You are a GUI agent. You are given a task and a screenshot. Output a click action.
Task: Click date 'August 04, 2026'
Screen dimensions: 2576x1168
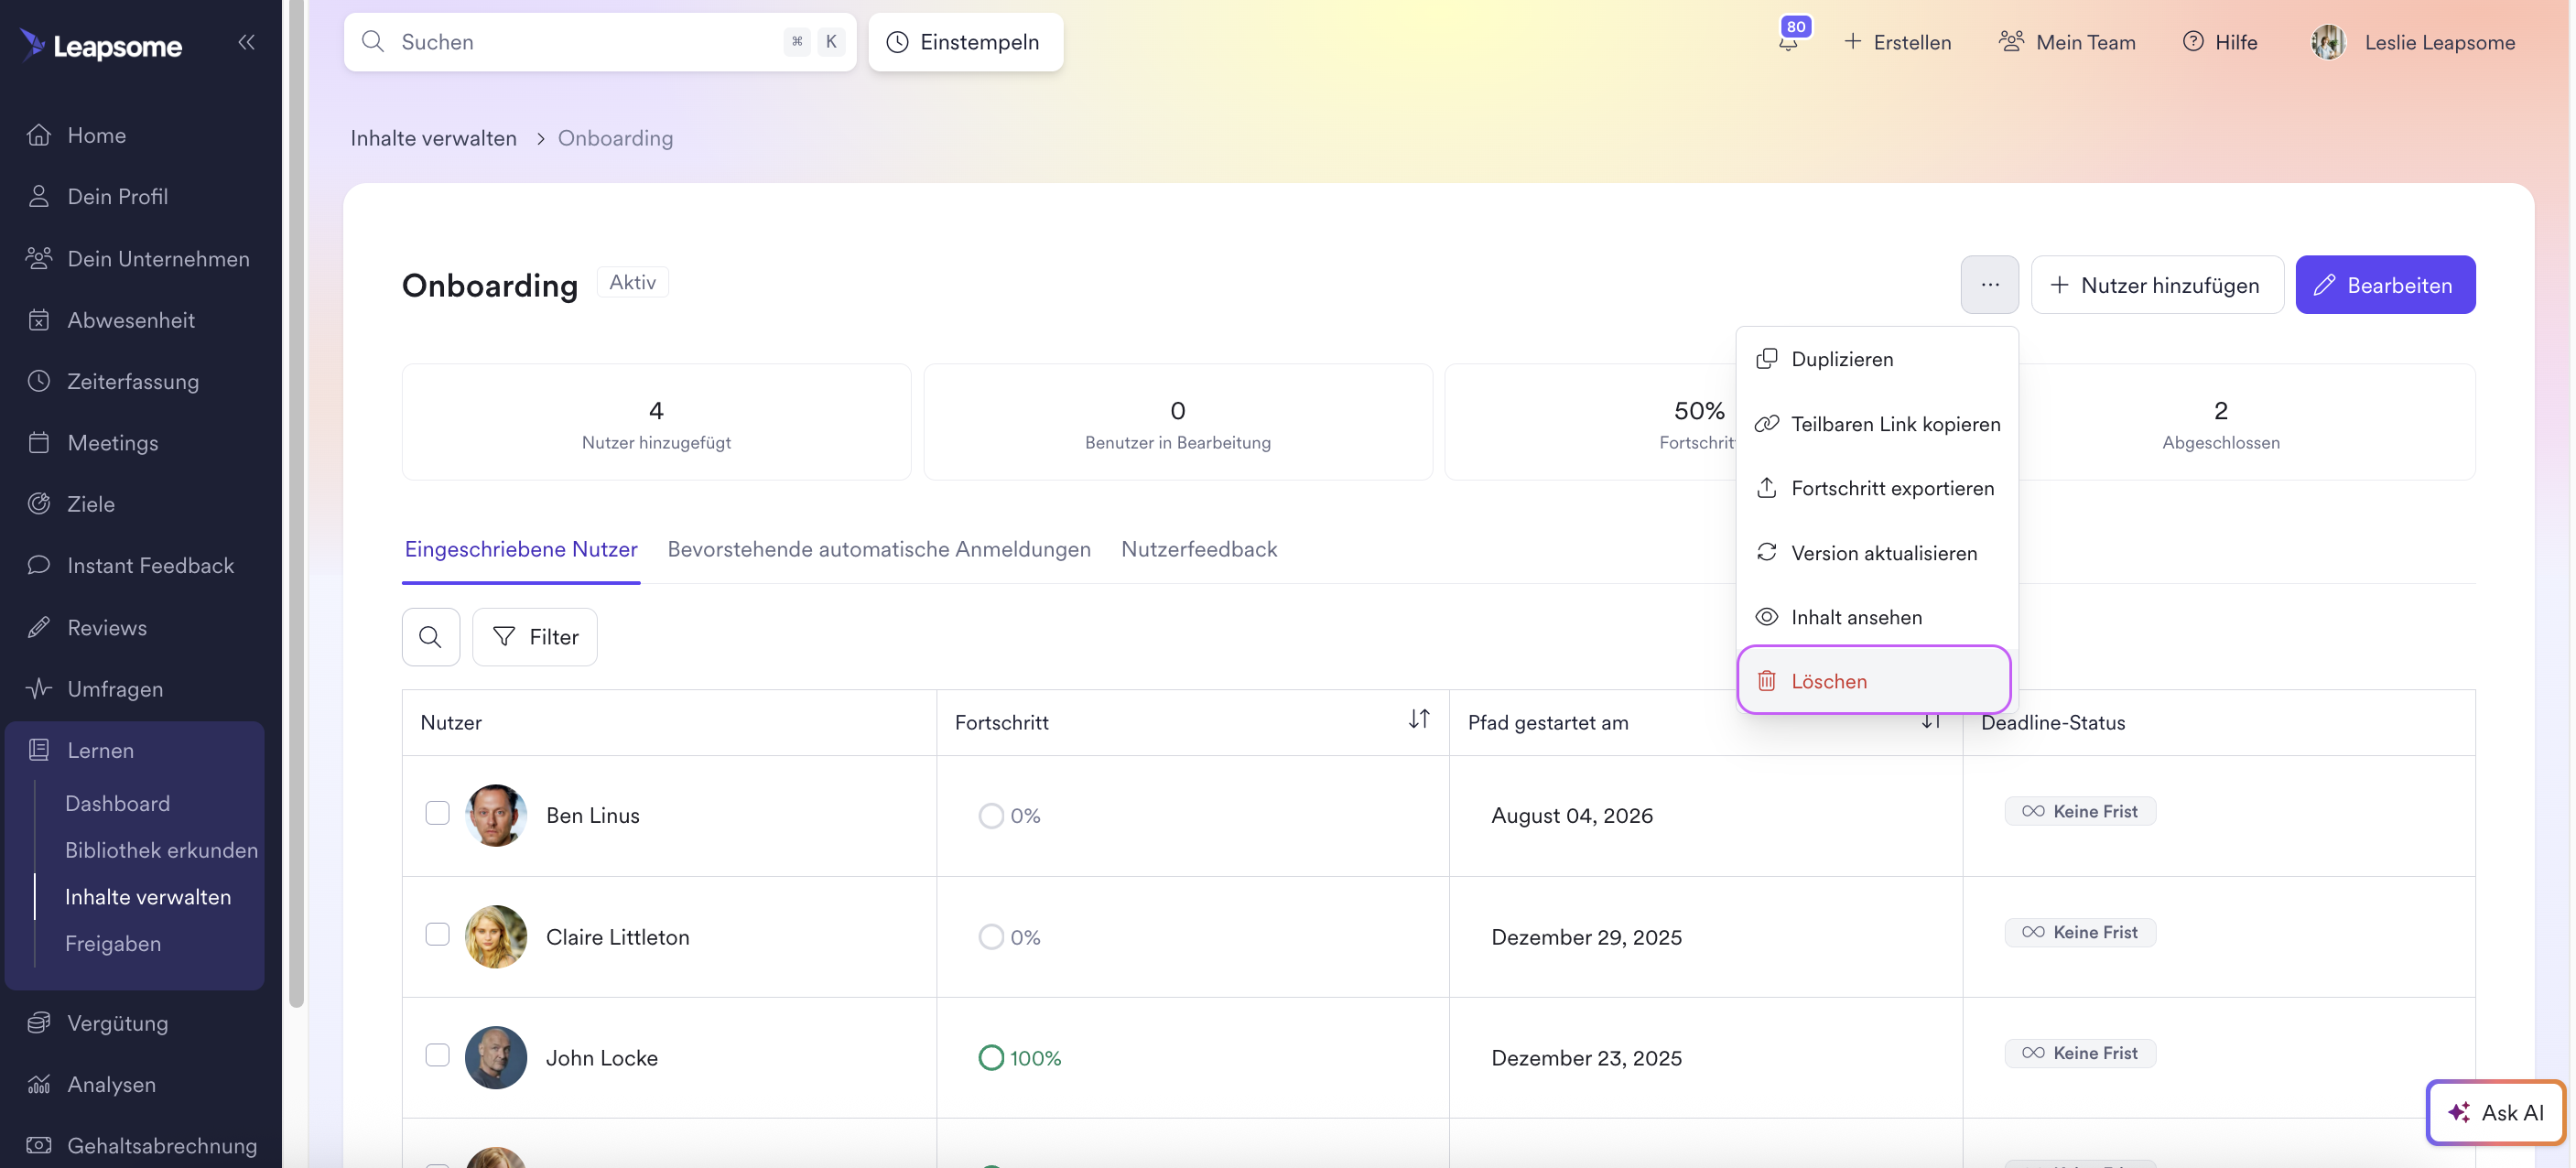click(1572, 816)
